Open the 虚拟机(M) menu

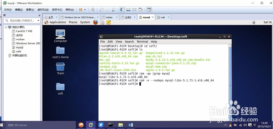tap(43, 10)
